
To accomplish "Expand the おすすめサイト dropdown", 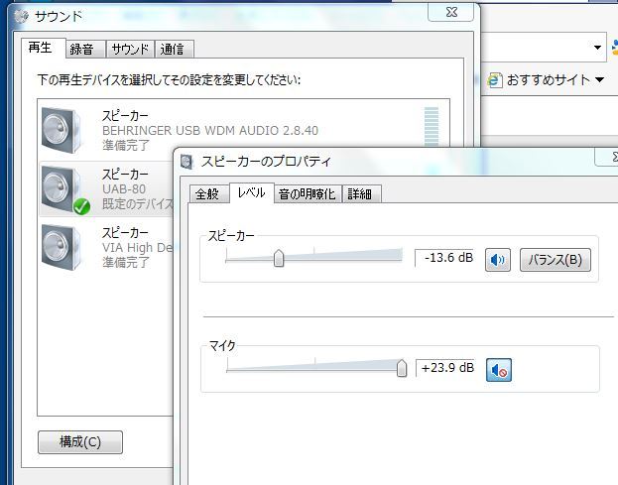I will (599, 79).
